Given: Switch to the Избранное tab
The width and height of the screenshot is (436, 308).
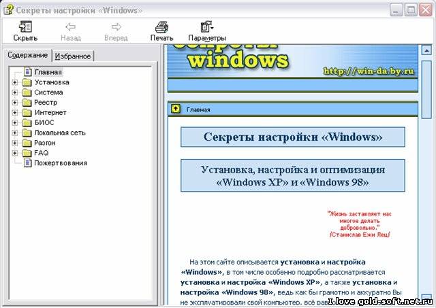Looking at the screenshot, I should pos(73,56).
